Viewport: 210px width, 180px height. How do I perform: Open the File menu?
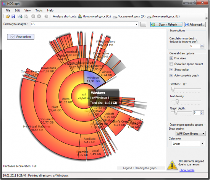(x=8, y=10)
